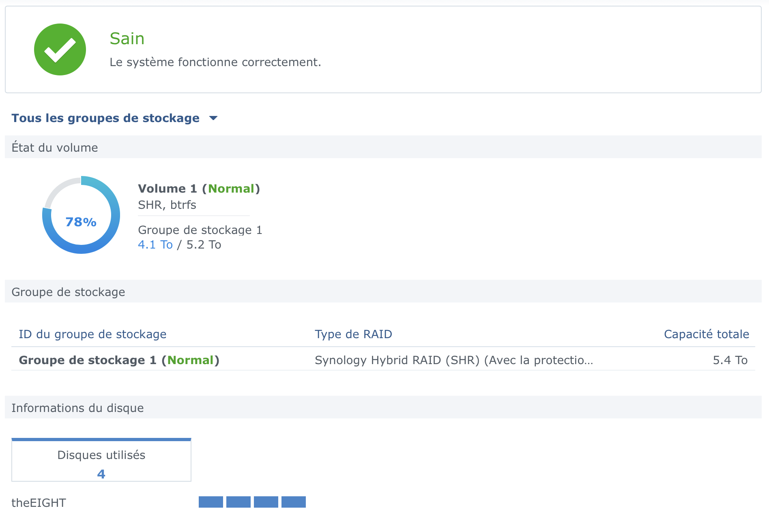
Task: Click the green healthy status checkmark icon
Action: 60,49
